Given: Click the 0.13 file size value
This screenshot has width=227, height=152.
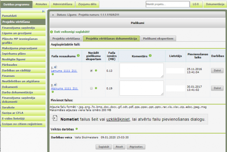Looking at the screenshot, I should (109, 71).
